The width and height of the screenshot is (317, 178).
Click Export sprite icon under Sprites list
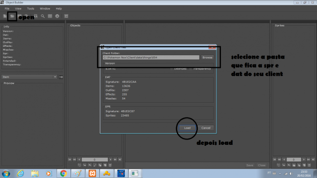tap(289, 165)
